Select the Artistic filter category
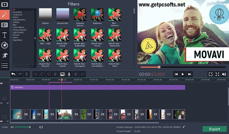The height and width of the screenshot is (134, 229). [16, 22]
